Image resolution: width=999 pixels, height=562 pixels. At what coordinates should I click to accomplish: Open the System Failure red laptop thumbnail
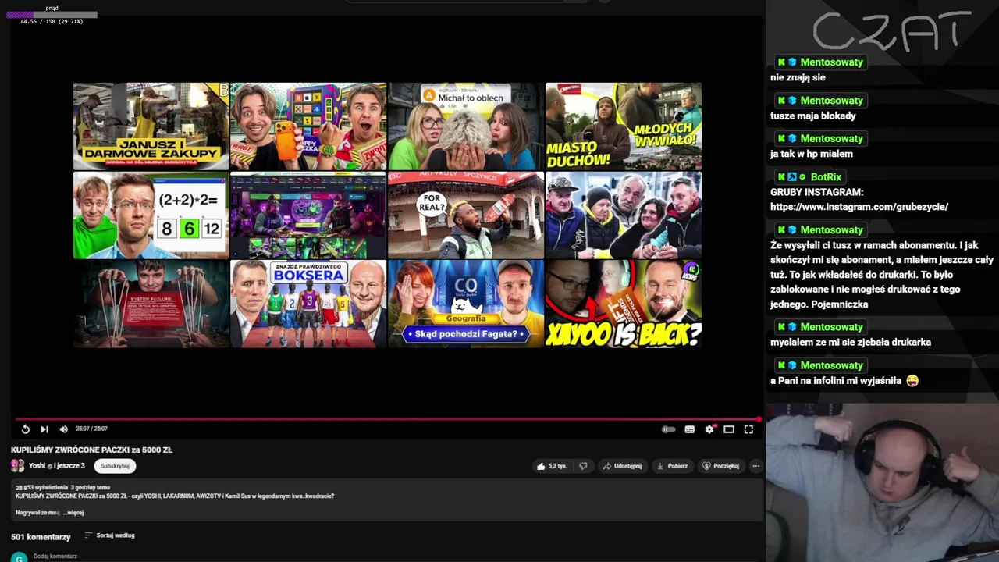click(151, 304)
